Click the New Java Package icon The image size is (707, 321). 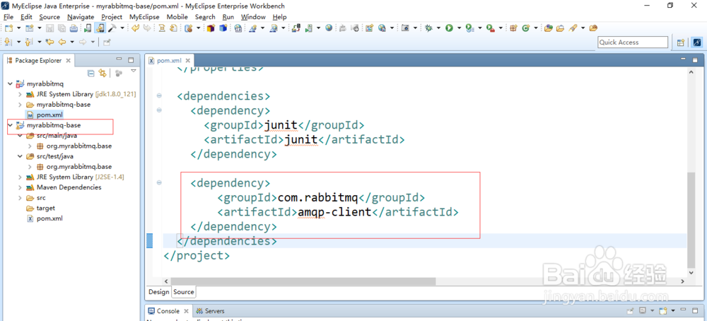coord(513,28)
